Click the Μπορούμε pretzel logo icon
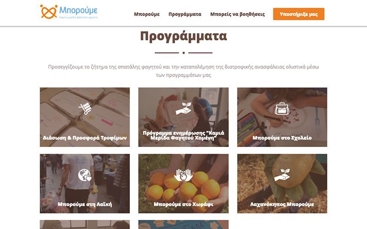The height and width of the screenshot is (229, 367). click(x=49, y=11)
